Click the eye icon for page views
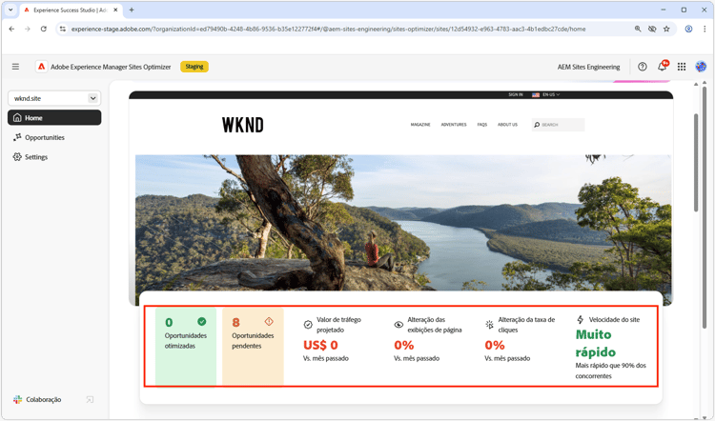715x421 pixels. pyautogui.click(x=398, y=325)
